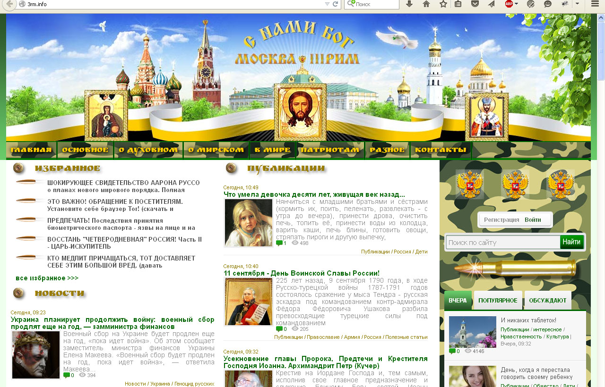
Task: Click the Поиск по сайту search field
Action: (x=503, y=243)
